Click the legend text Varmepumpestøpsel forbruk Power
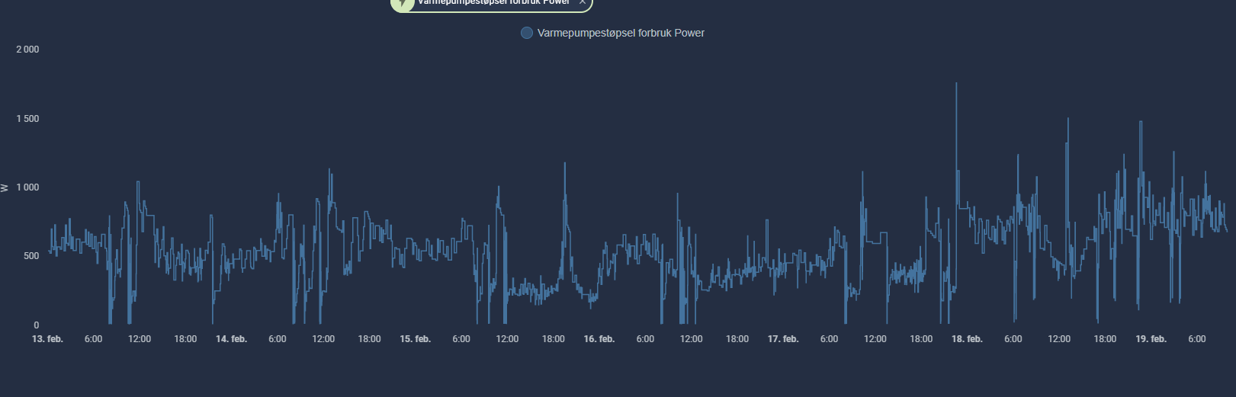 [621, 33]
